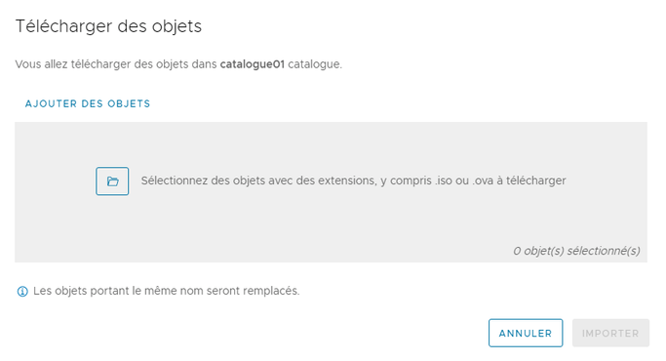This screenshot has height=361, width=666.
Task: Click the word catalogue after catalogue01
Action: coord(315,64)
